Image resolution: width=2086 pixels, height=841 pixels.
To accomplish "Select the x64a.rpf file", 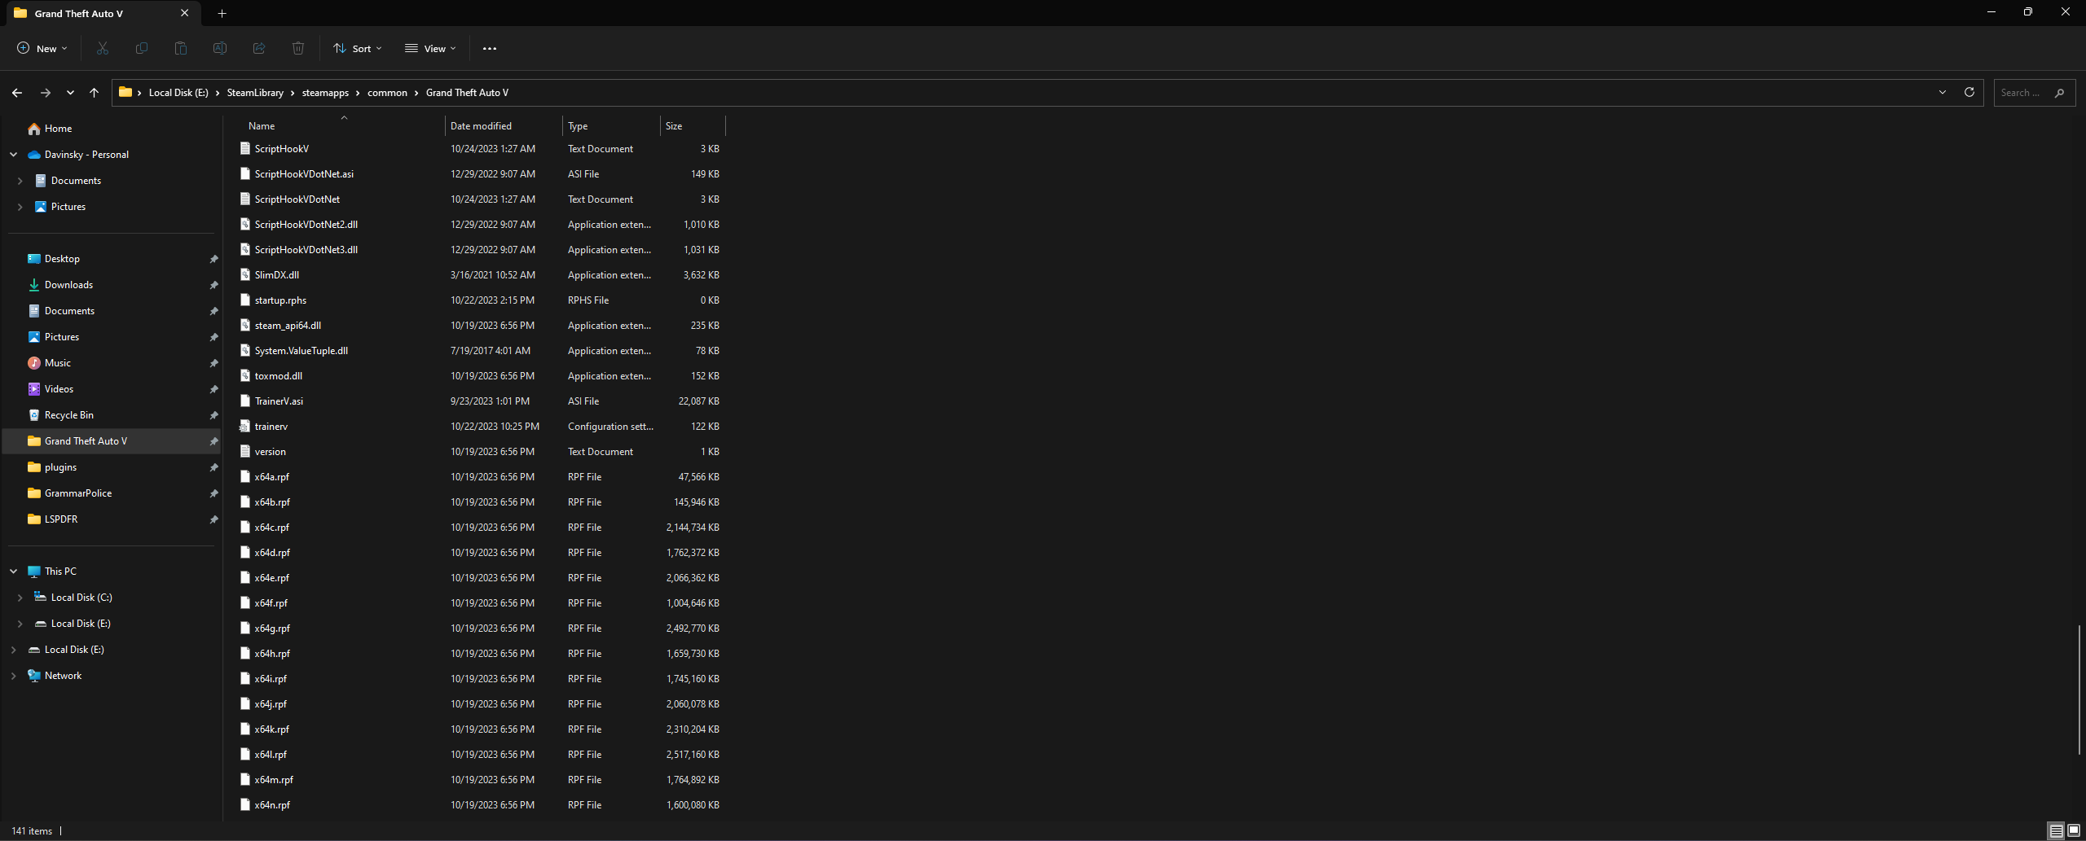I will click(x=271, y=477).
